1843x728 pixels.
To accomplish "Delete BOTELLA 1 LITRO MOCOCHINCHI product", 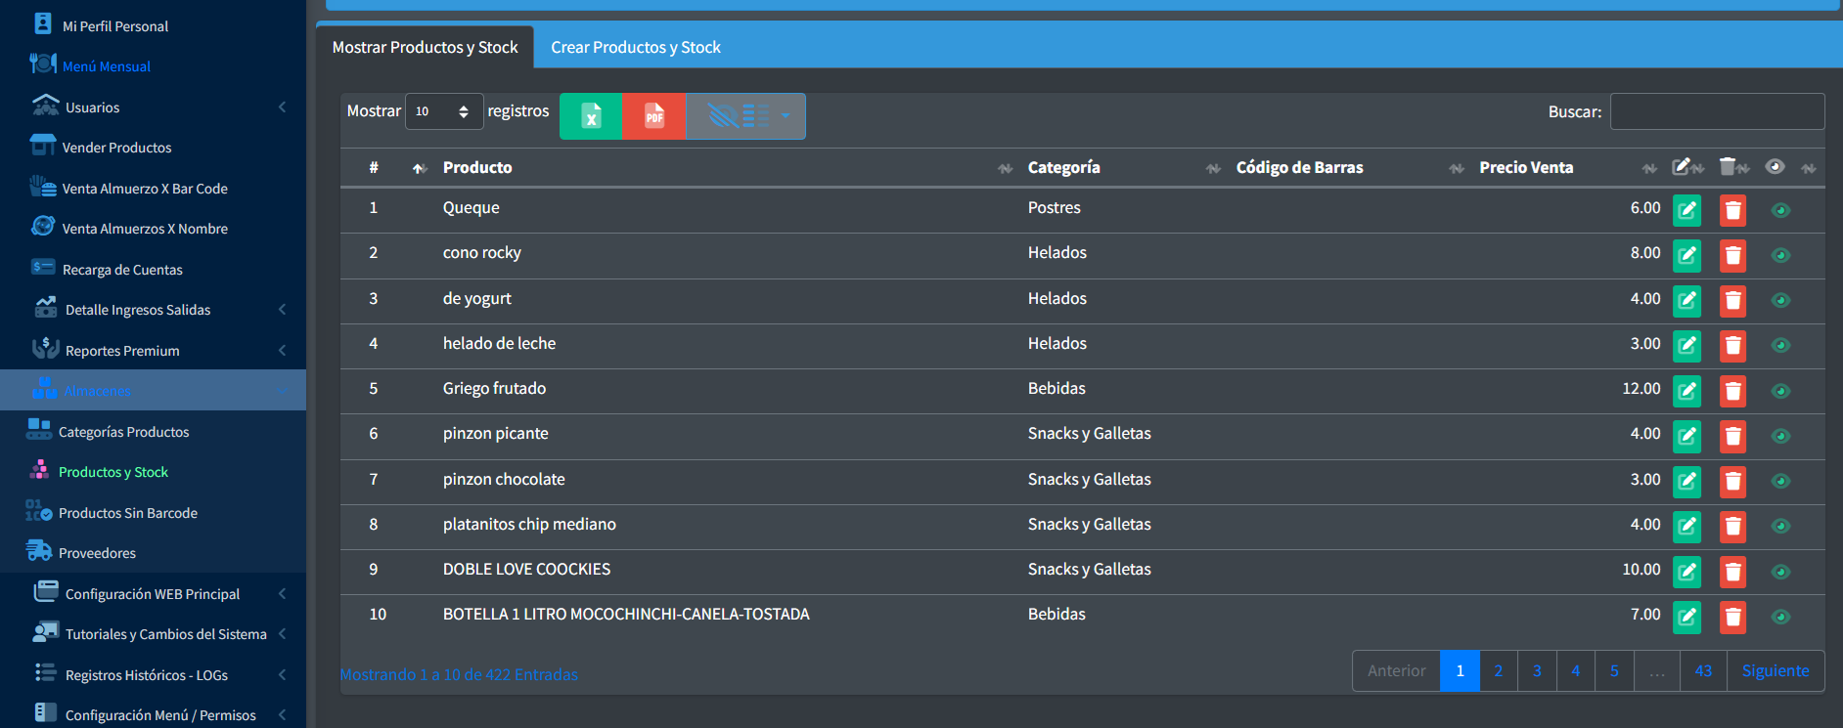I will click(x=1732, y=617).
